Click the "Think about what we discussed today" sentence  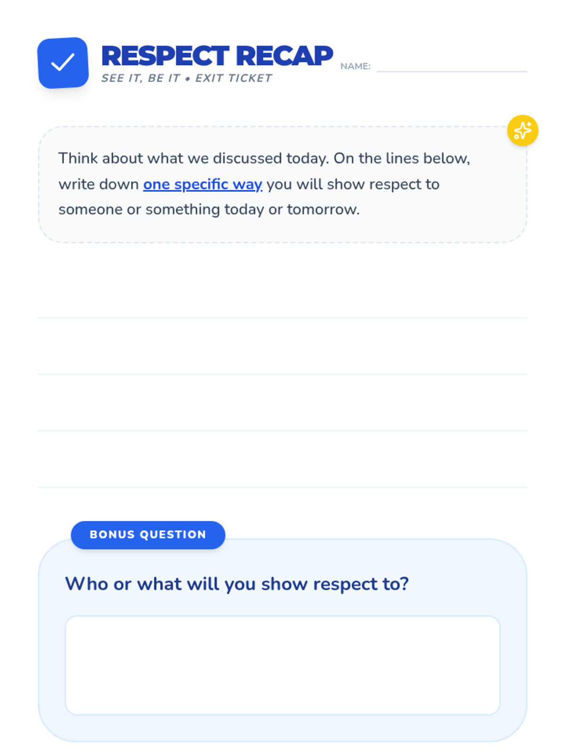[194, 159]
